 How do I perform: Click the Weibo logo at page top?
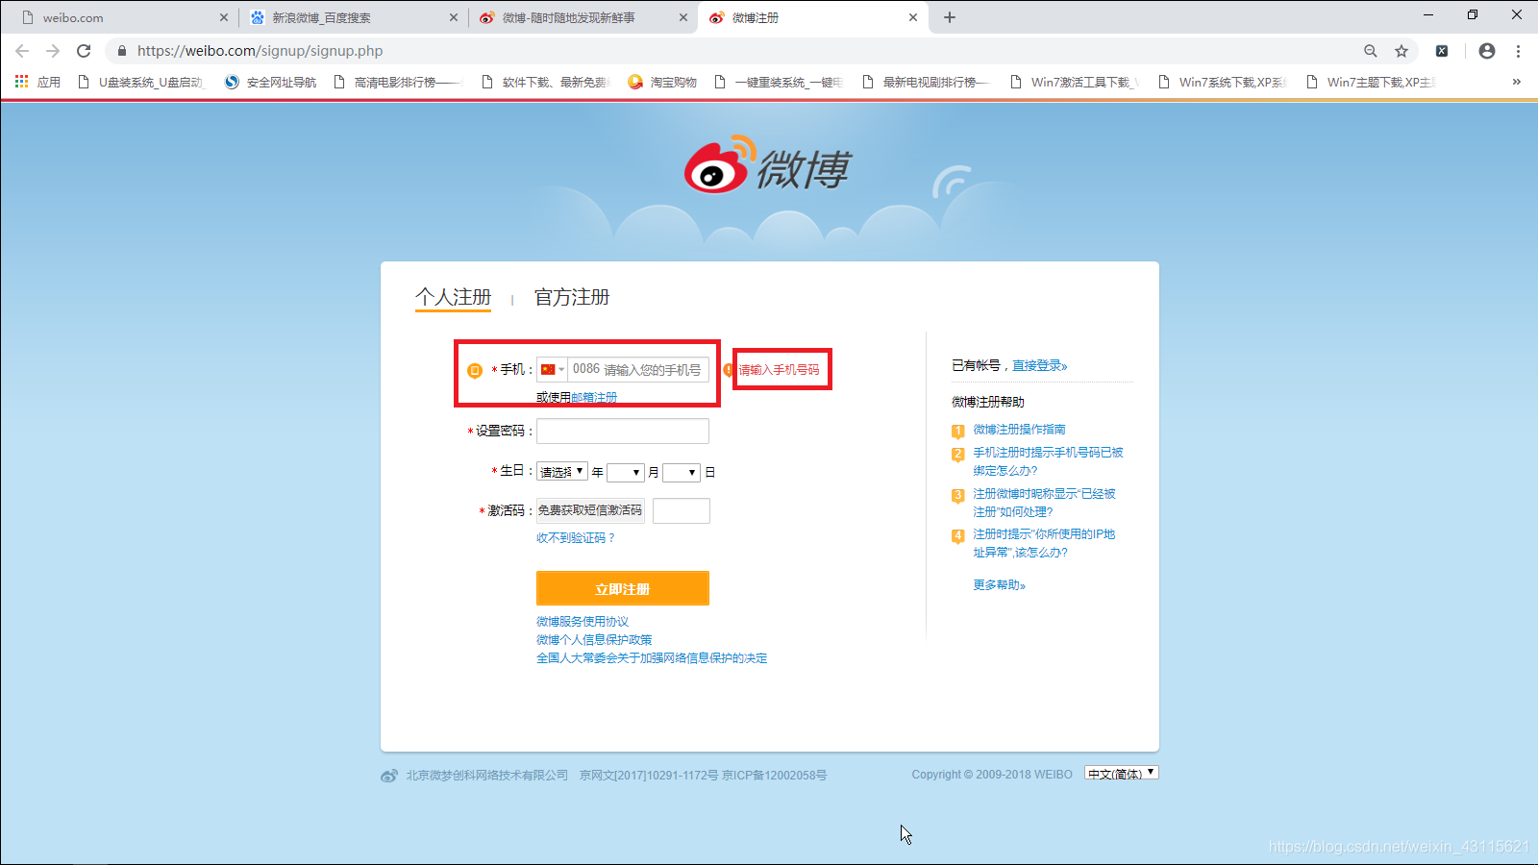[x=767, y=165]
